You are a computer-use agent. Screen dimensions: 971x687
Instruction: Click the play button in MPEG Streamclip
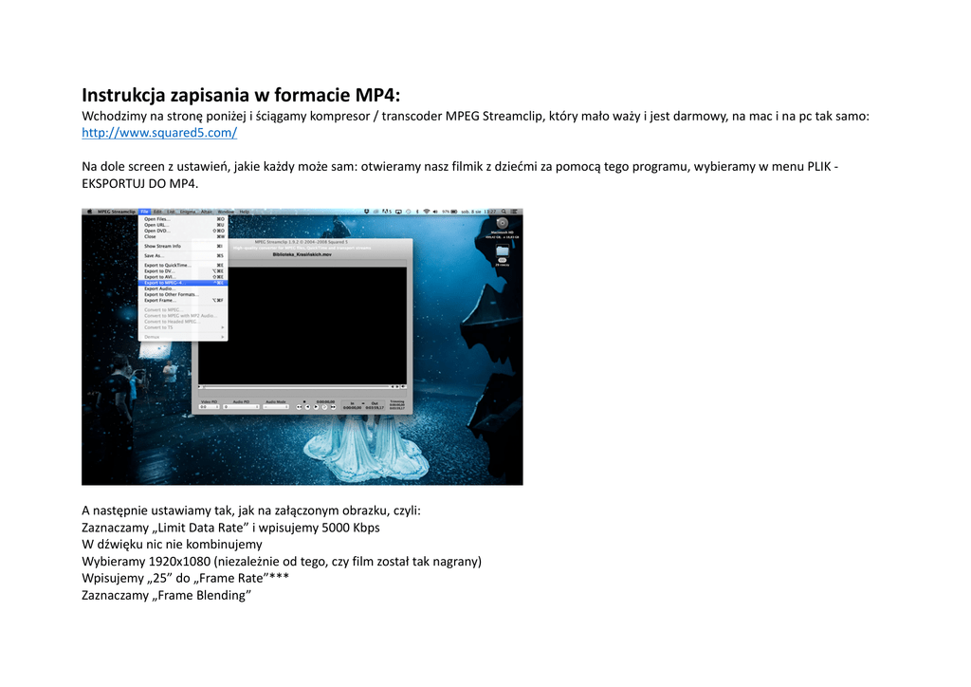click(x=316, y=406)
